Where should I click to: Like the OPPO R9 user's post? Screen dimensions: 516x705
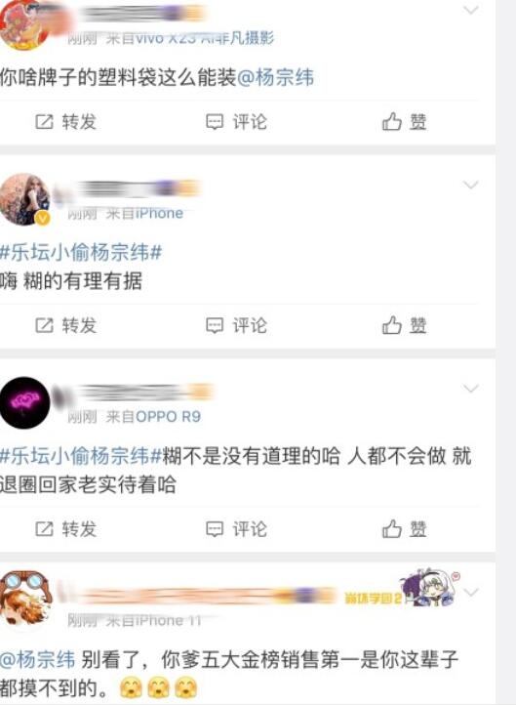point(404,529)
